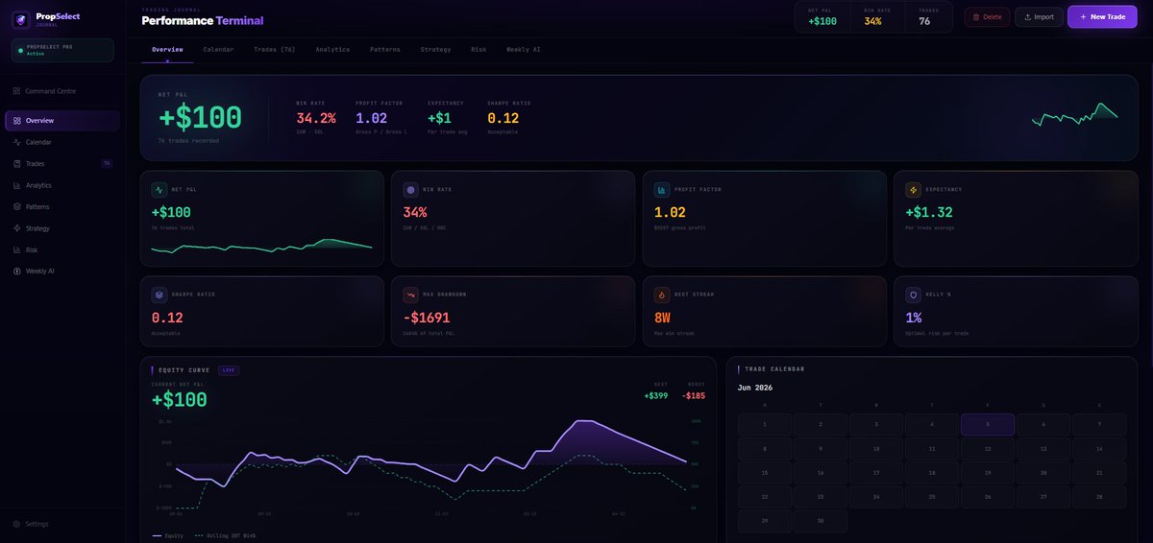Click the Net P&L card pulse icon

[x=159, y=190]
